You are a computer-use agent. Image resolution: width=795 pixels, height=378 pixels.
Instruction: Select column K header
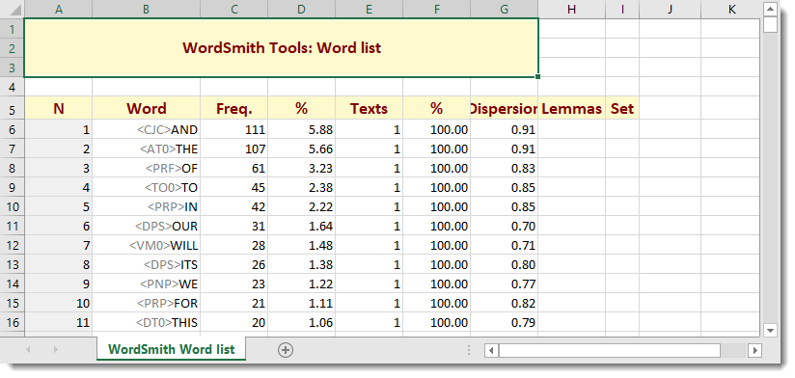730,9
